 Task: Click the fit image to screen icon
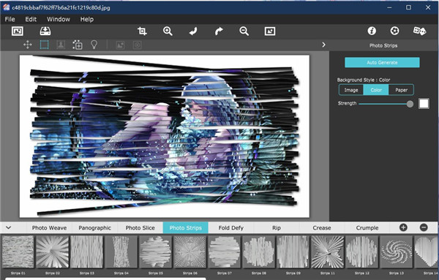click(x=270, y=31)
